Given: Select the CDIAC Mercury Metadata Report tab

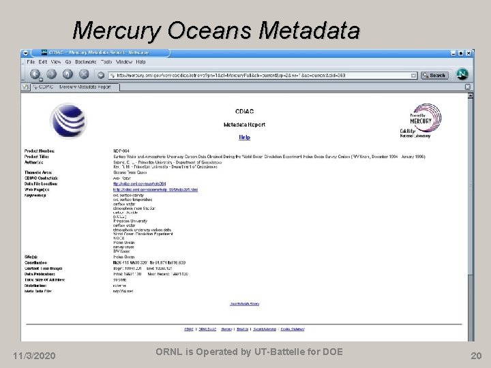Looking at the screenshot, I should tap(75, 87).
